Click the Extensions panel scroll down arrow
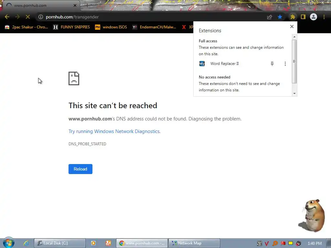Screen dimensions: 331x248 pyautogui.click(x=294, y=93)
